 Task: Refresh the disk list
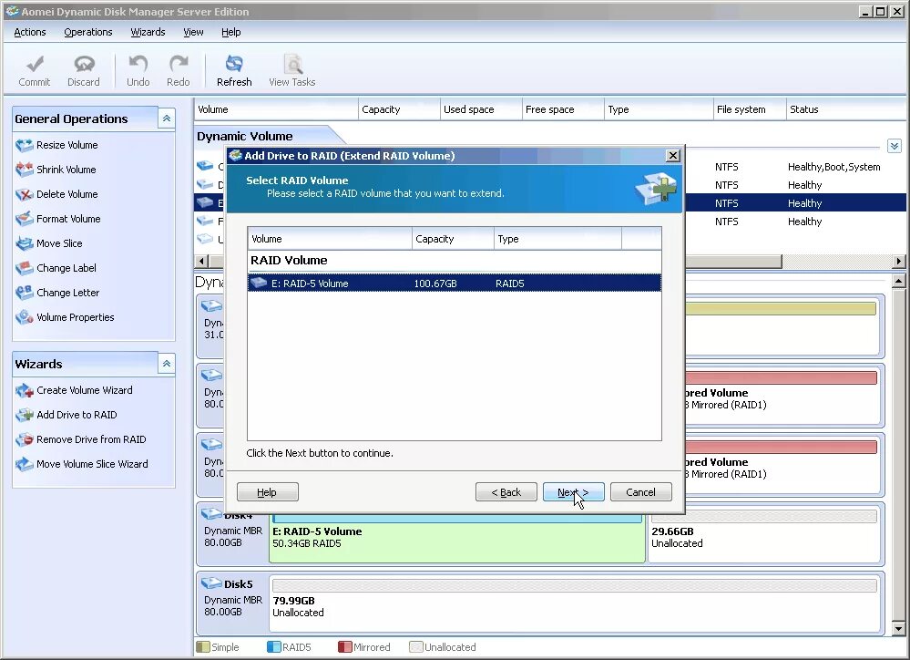coord(234,70)
